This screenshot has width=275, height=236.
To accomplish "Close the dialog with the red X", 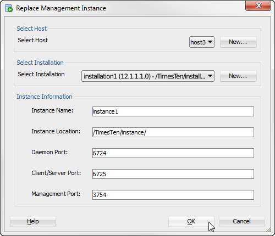I will (x=258, y=5).
